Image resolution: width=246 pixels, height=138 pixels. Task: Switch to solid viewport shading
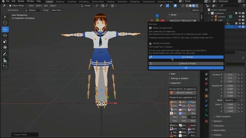pyautogui.click(x=190, y=6)
